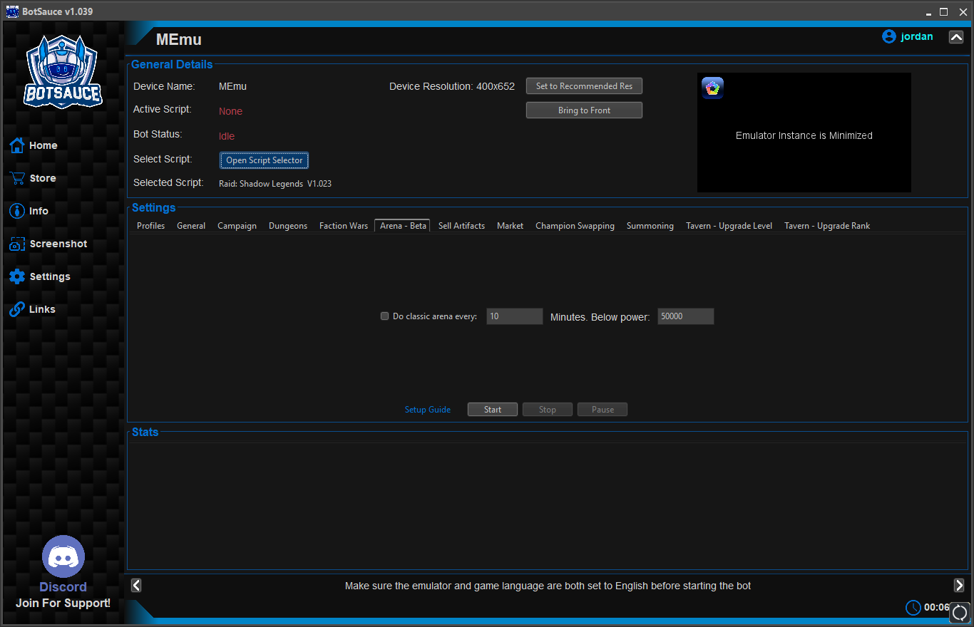Open the Screenshot camera icon

(x=17, y=244)
